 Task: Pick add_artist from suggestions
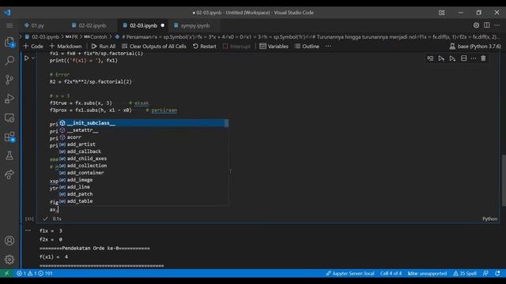click(143, 144)
